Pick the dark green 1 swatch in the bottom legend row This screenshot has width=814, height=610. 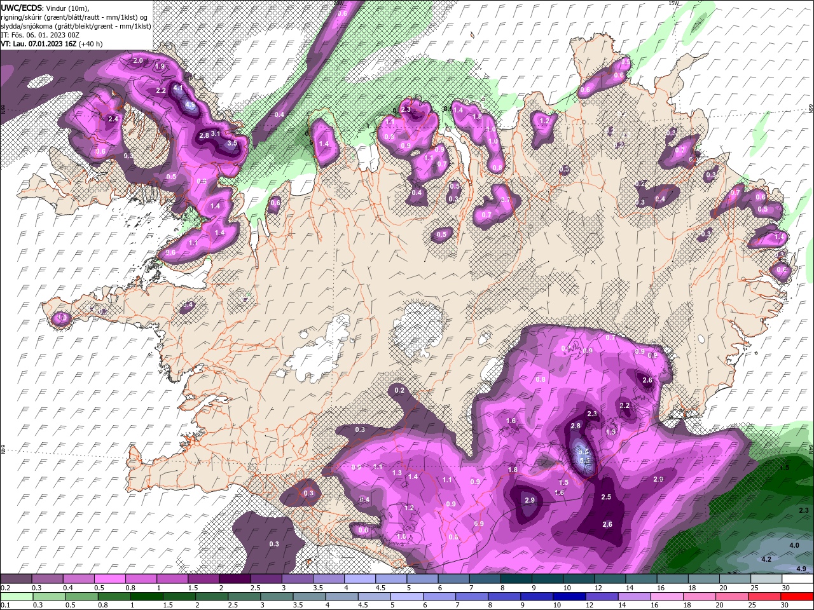click(146, 596)
